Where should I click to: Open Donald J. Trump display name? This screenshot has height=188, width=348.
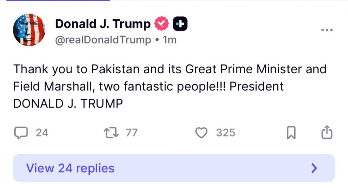click(103, 24)
